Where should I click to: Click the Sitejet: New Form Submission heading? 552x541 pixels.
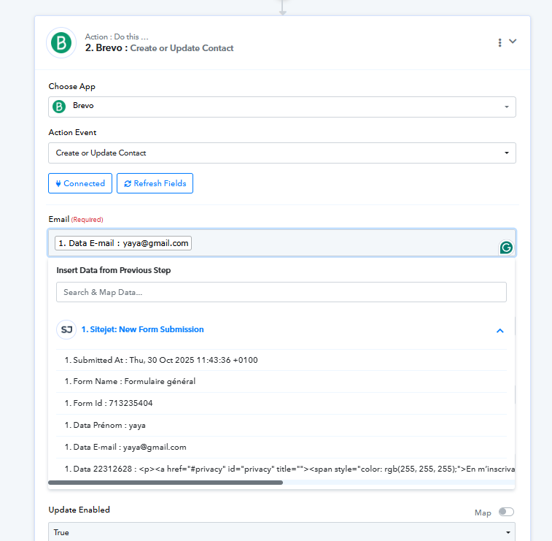click(x=143, y=329)
